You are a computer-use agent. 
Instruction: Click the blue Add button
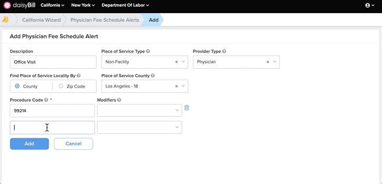pyautogui.click(x=29, y=144)
